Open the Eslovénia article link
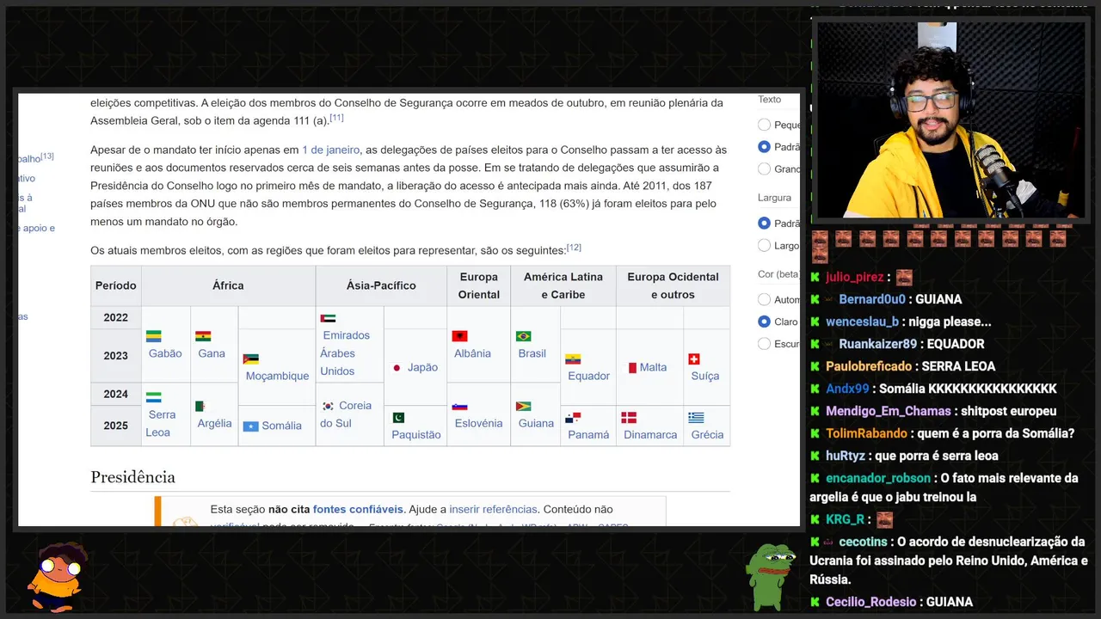This screenshot has width=1101, height=619. [477, 423]
